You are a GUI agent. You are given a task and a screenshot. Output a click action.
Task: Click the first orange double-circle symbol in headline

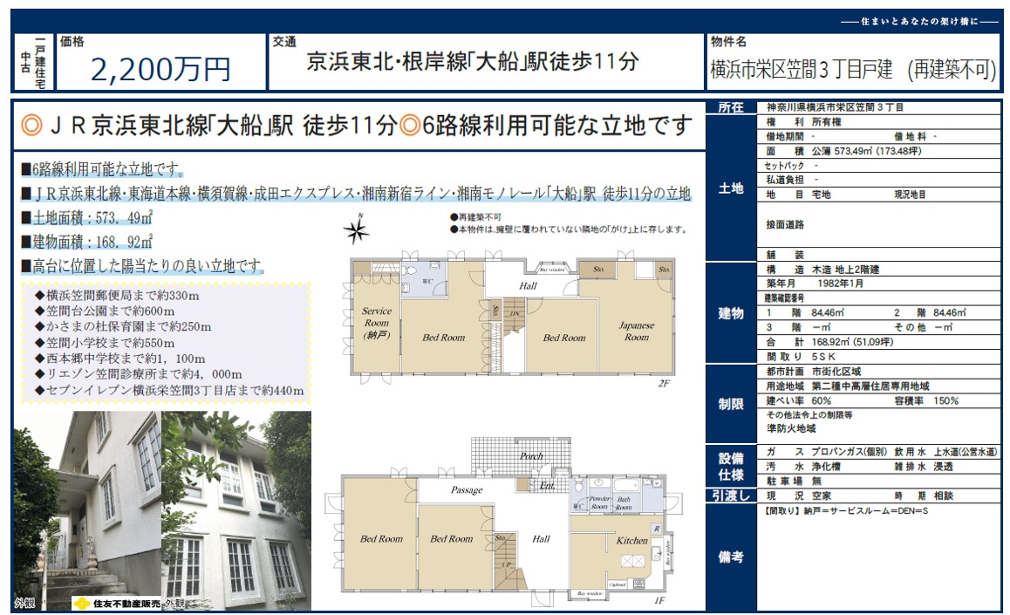click(x=30, y=126)
